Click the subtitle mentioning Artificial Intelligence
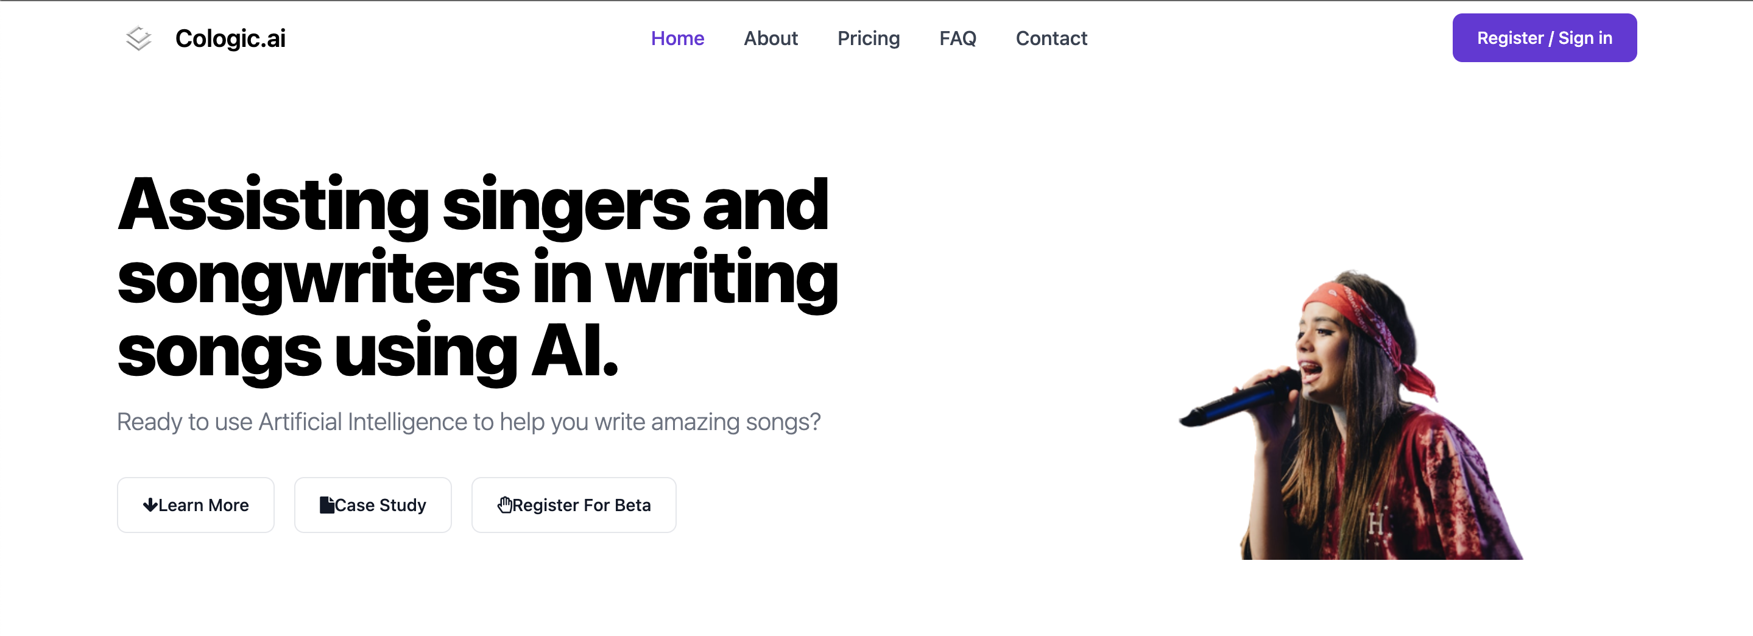 (x=470, y=422)
